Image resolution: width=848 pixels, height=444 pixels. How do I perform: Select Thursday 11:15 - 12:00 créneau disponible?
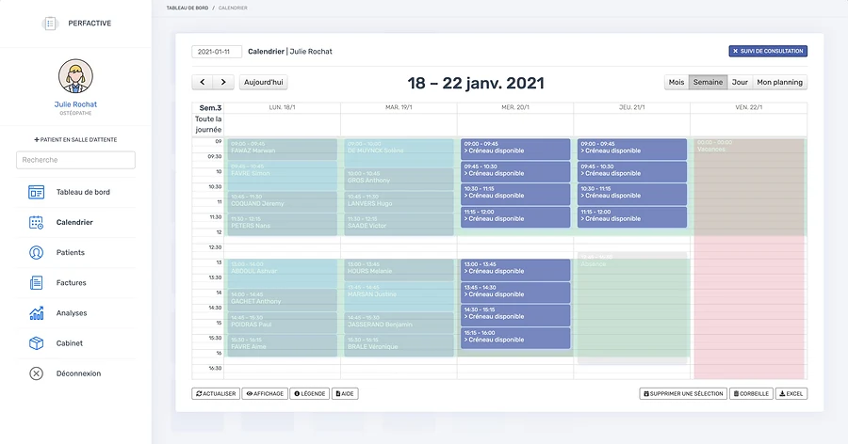[632, 217]
